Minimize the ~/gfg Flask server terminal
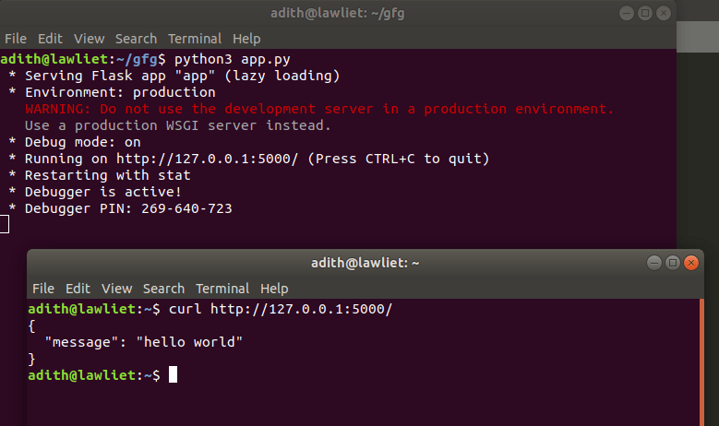 pyautogui.click(x=626, y=13)
